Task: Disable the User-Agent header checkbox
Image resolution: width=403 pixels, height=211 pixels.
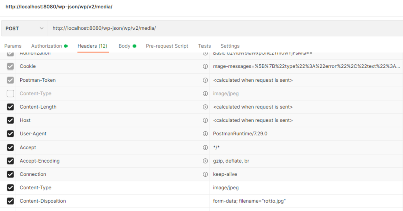Action: (x=10, y=134)
